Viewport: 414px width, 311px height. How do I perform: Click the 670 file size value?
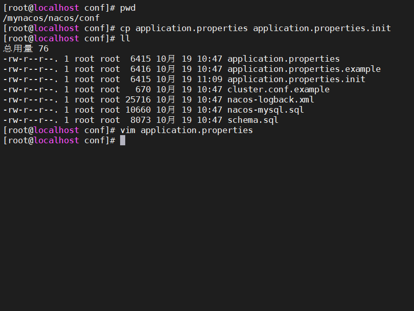[x=143, y=89]
